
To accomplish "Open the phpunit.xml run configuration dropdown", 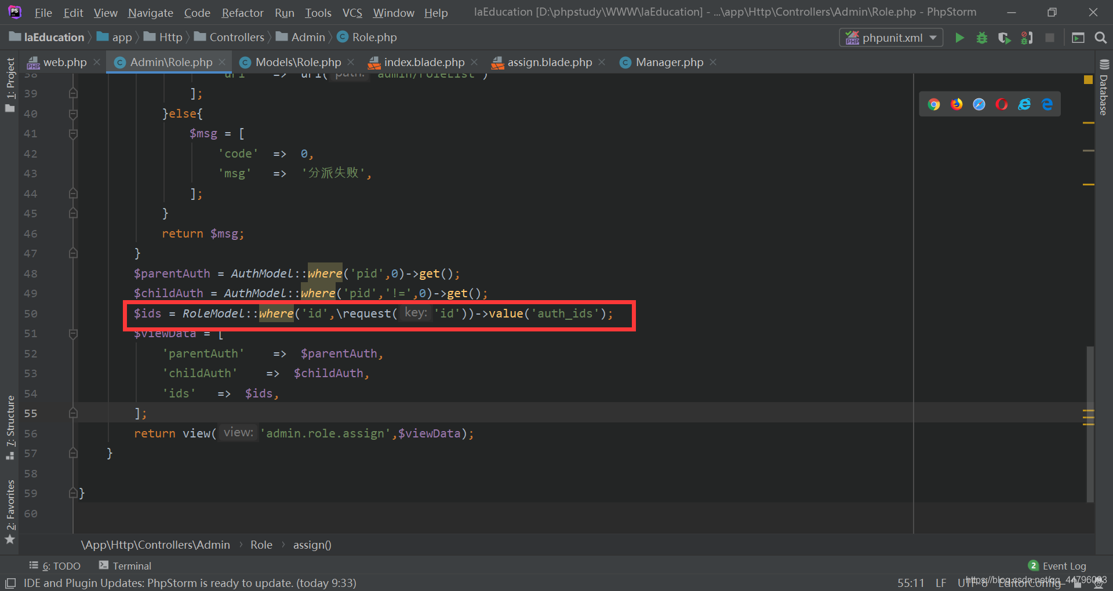I will point(891,38).
